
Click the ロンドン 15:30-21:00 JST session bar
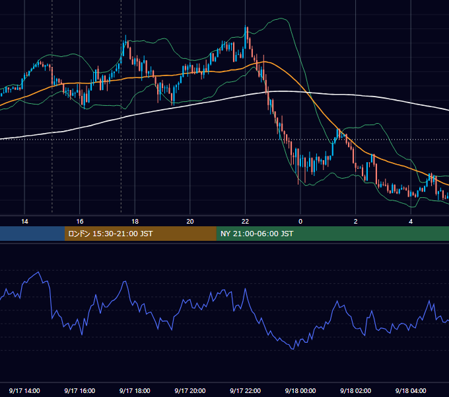pyautogui.click(x=140, y=234)
